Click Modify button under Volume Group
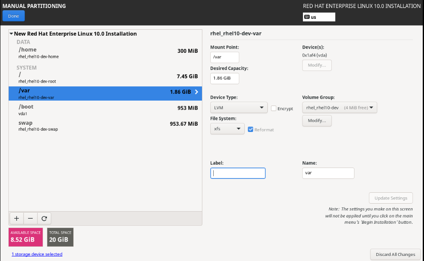 [317, 121]
